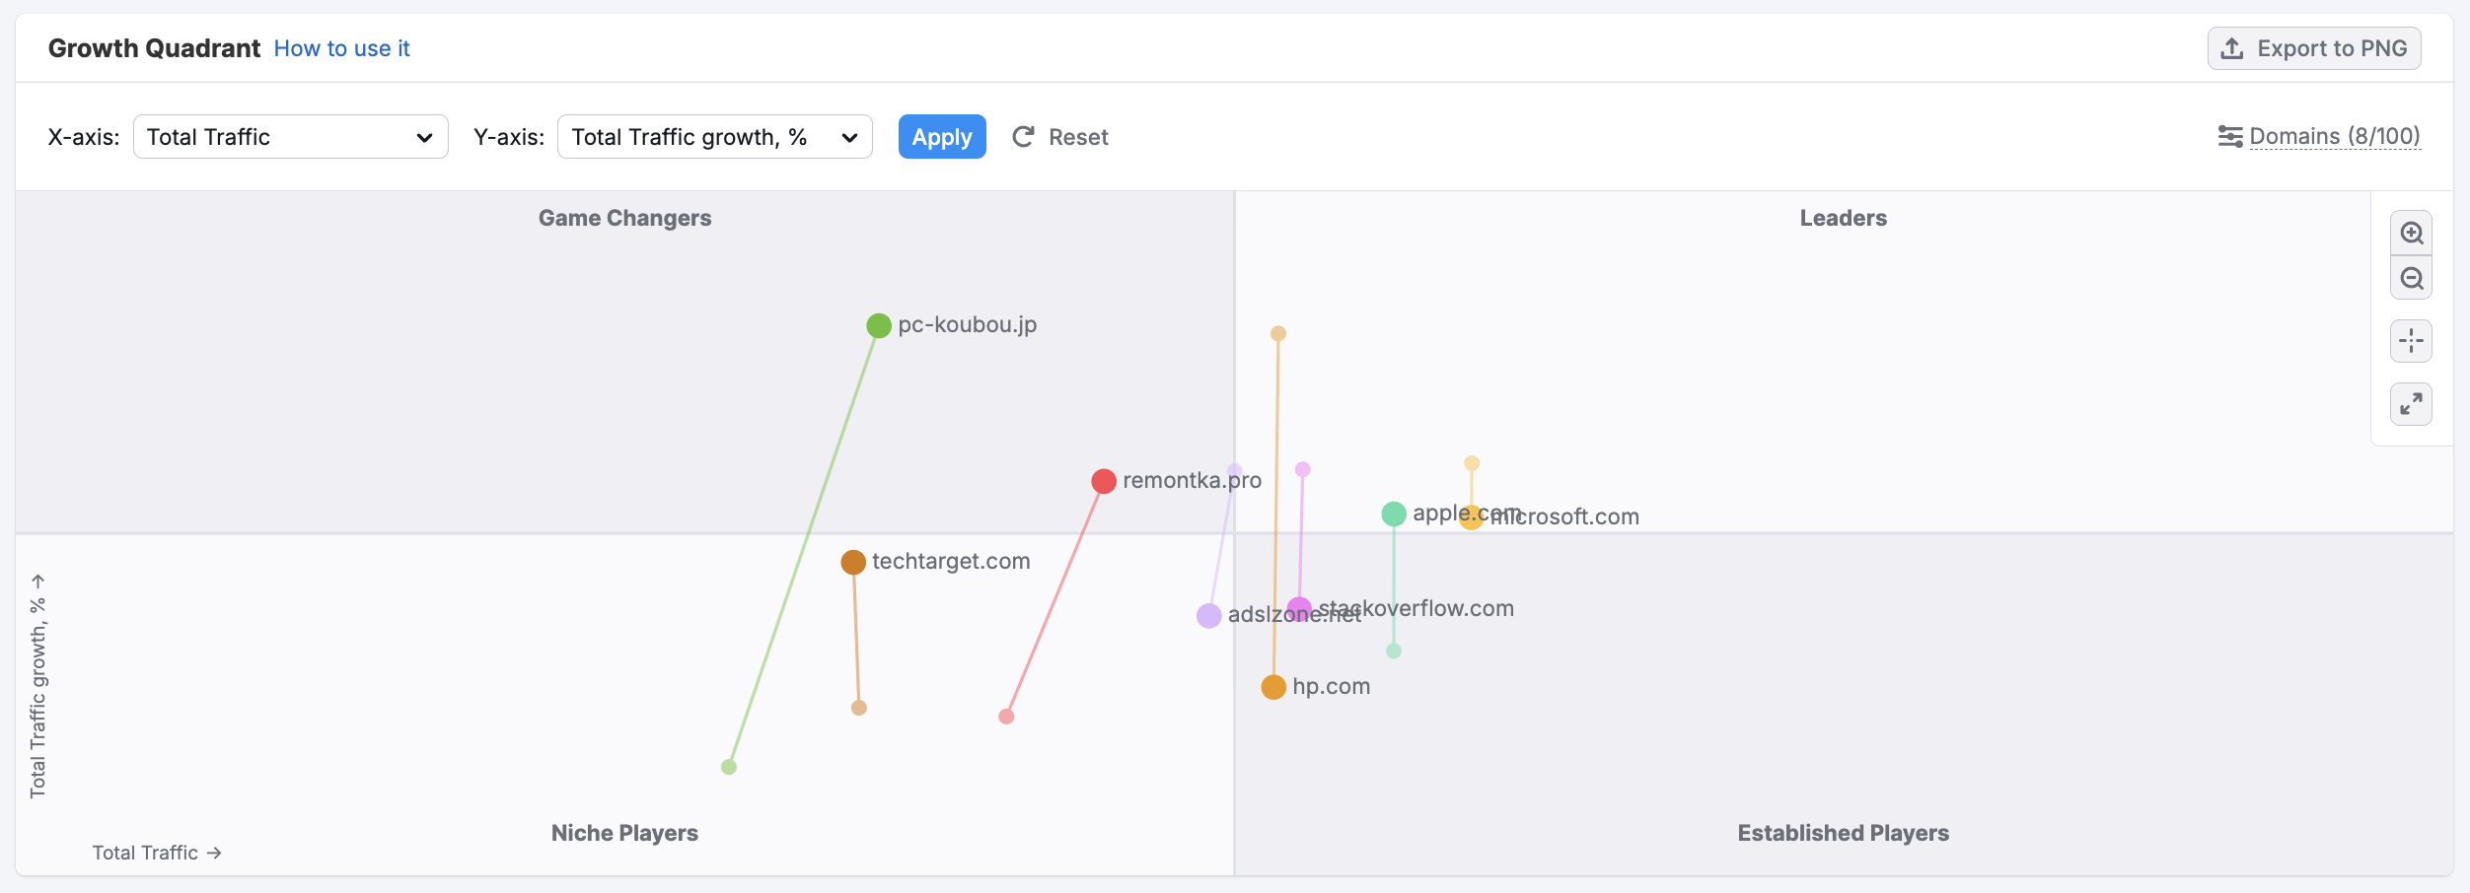
Task: Select the microsoft.com yellow data point
Action: click(1471, 516)
